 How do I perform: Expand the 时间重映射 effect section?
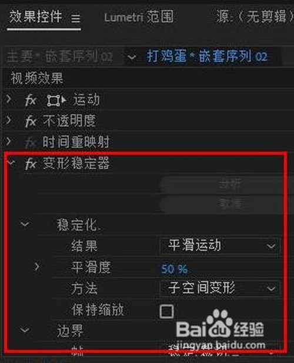[x=9, y=141]
